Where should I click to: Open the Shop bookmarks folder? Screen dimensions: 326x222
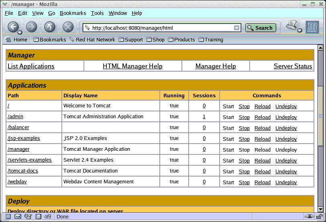point(155,39)
